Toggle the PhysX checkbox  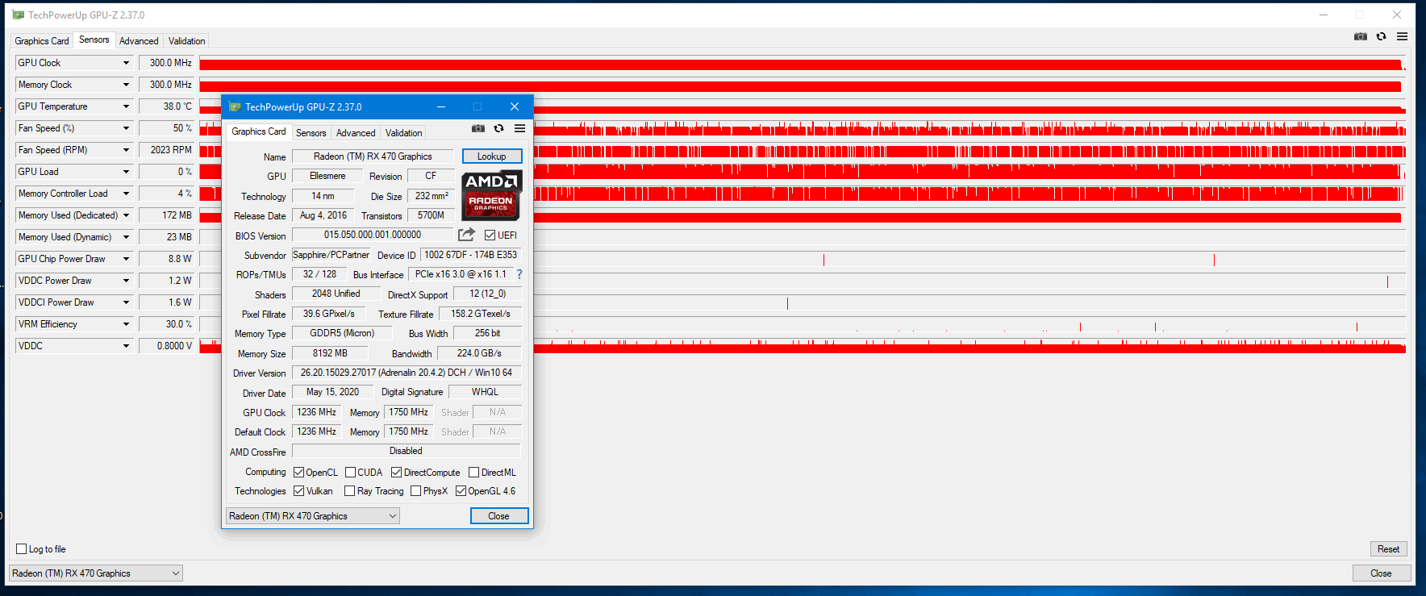click(x=415, y=491)
